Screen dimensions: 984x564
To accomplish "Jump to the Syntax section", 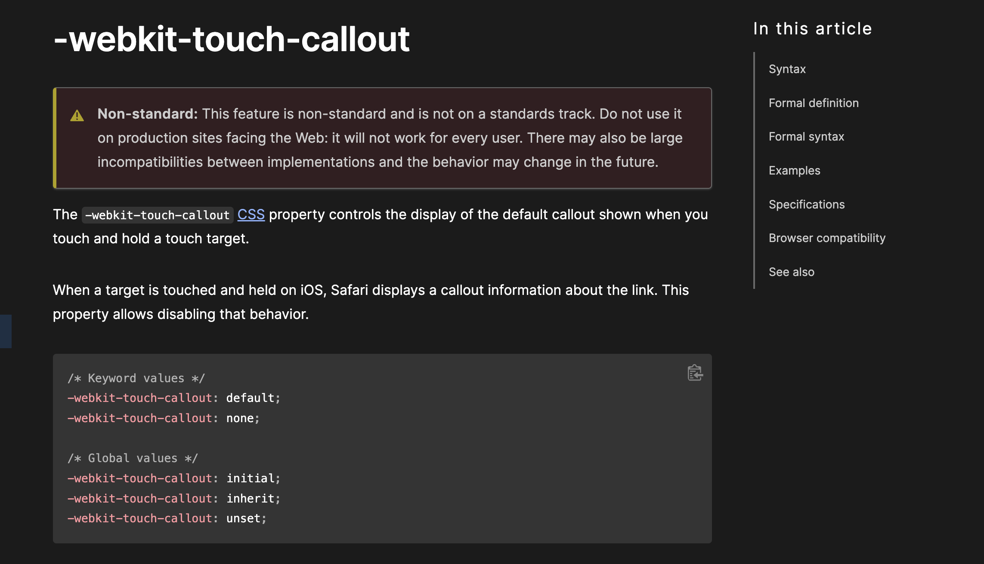I will pos(787,69).
